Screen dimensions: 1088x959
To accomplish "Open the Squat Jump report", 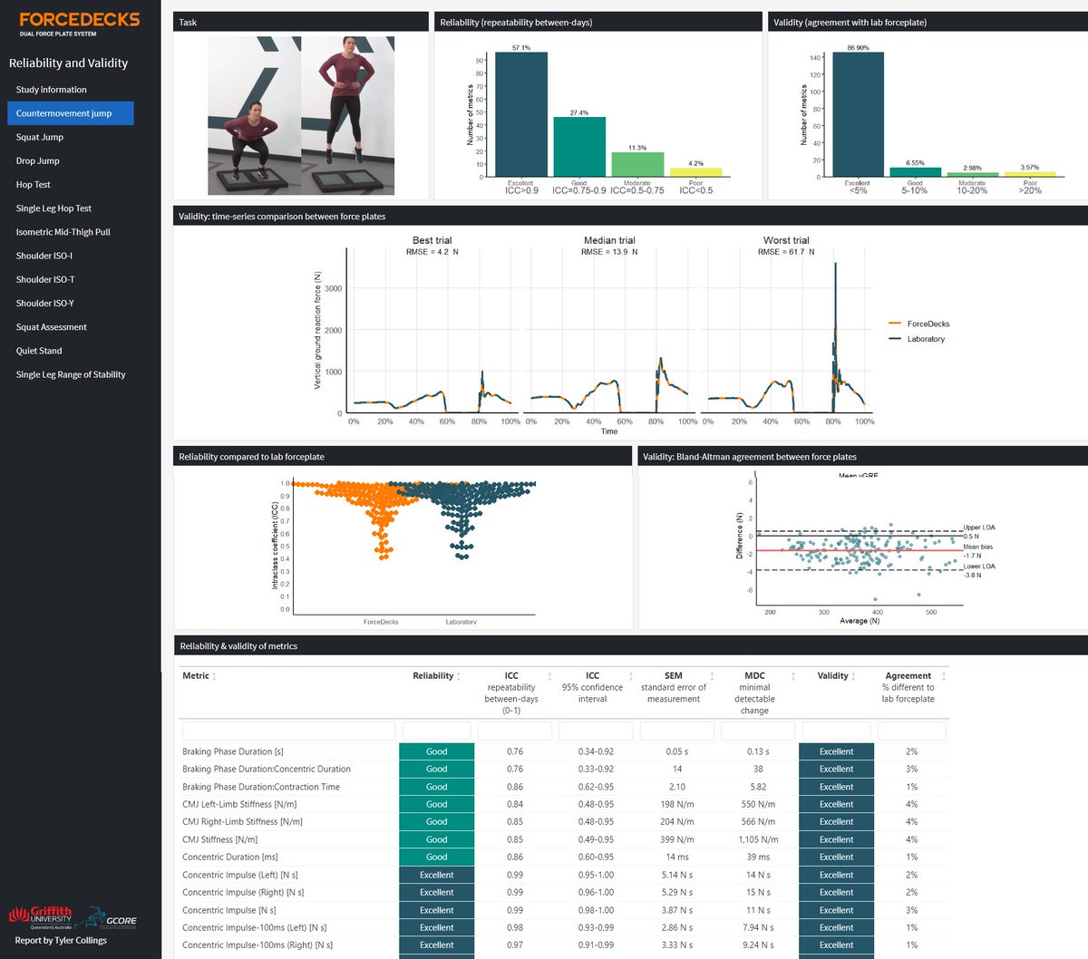I will click(40, 137).
